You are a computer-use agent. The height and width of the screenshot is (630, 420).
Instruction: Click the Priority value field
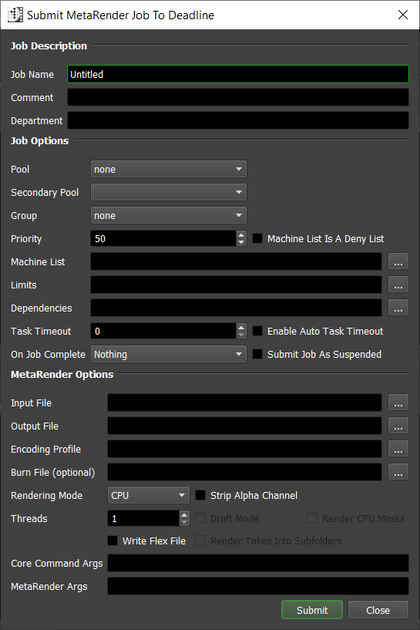click(163, 239)
